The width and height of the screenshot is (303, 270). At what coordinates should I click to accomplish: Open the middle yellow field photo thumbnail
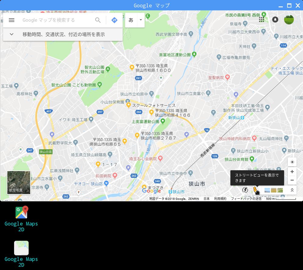pyautogui.click(x=274, y=190)
